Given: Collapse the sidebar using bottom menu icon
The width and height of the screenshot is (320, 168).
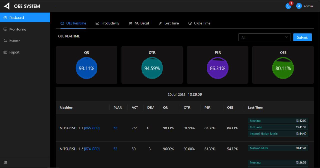Looking at the screenshot, I should 5,162.
